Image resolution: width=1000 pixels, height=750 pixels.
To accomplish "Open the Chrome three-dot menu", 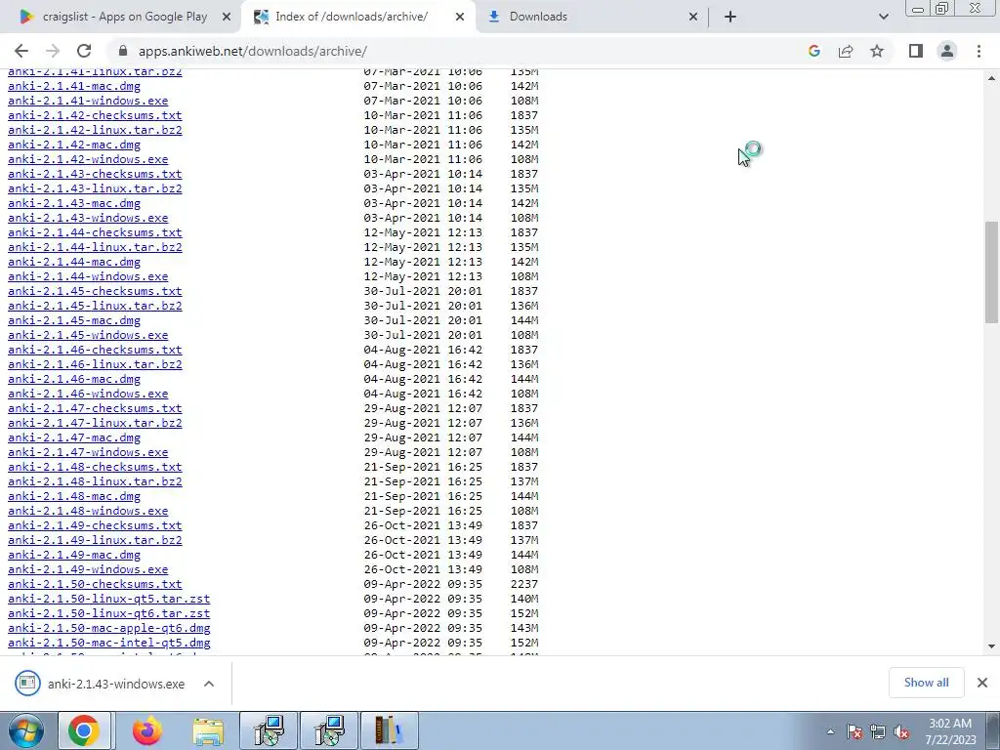I will [979, 51].
